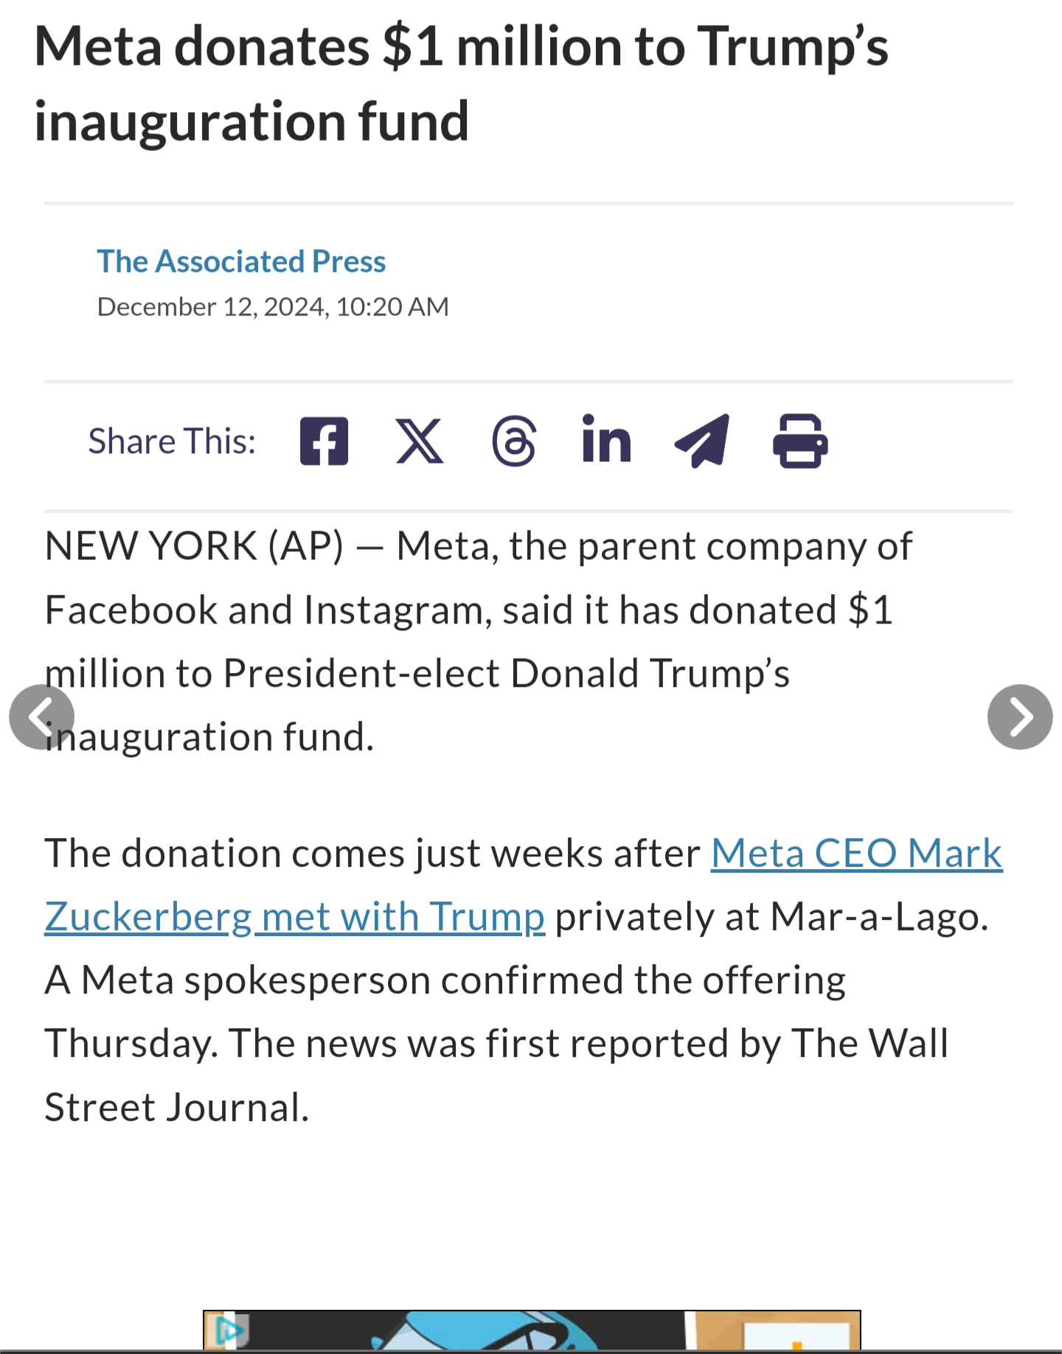The image size is (1062, 1354).
Task: Click the words inauguration fund in the headline
Action: pyautogui.click(x=251, y=122)
